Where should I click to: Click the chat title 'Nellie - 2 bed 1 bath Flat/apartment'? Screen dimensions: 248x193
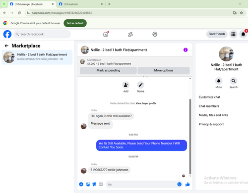click(119, 50)
